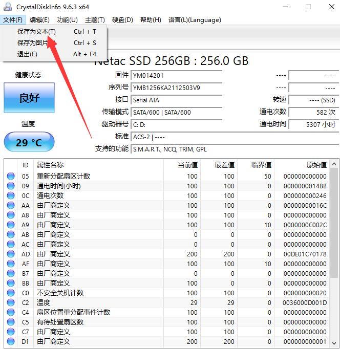Viewport: 340px width, 349px height.
Task: Click the blue status orb for row AA
Action: coord(11,205)
